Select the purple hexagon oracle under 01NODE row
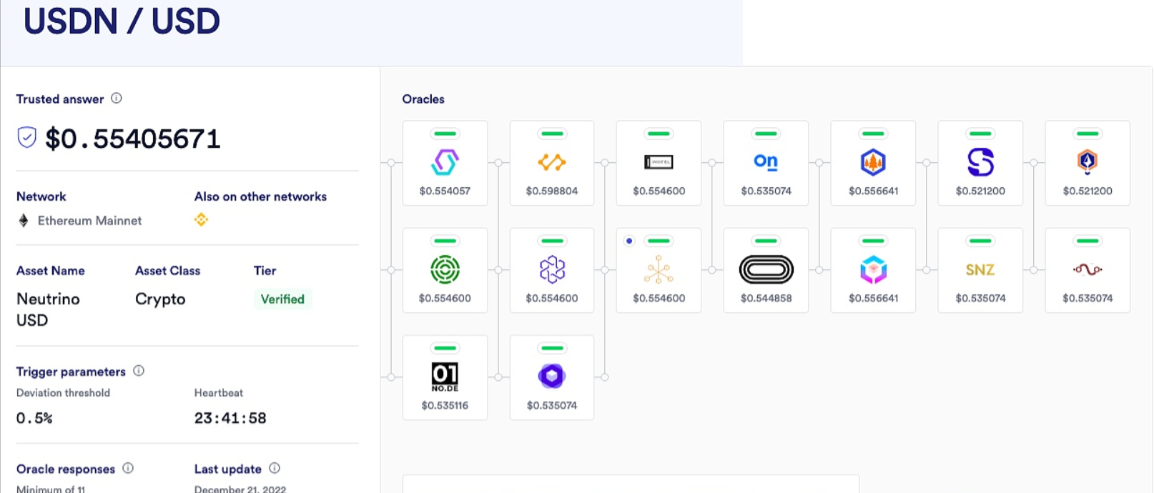 coord(551,376)
